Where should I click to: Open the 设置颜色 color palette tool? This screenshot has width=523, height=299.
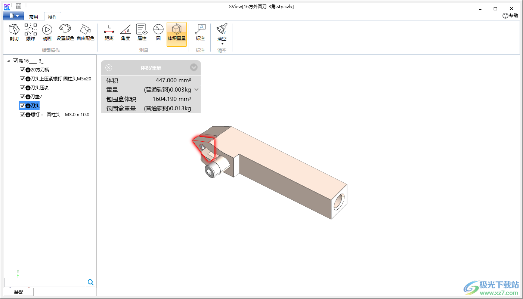(x=65, y=32)
